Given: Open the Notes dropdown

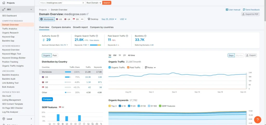Looking at the screenshot, I should [x=150, y=67].
